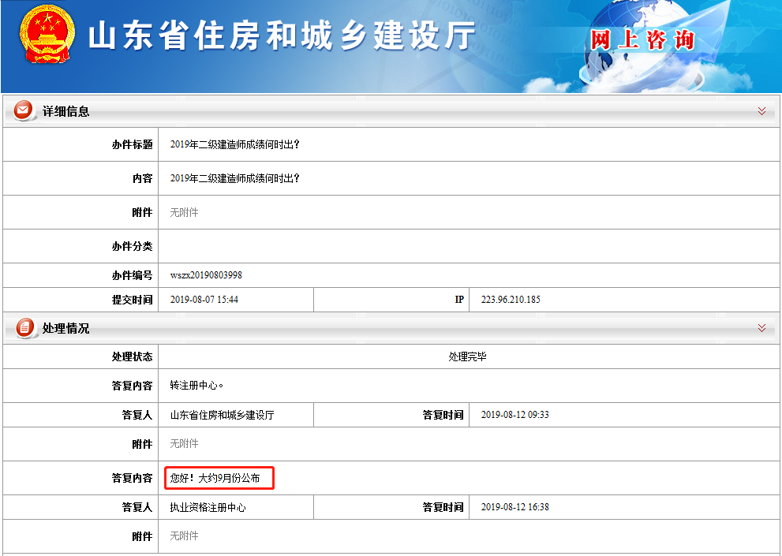Click reply time 2019-08-12 09:33

click(x=514, y=415)
